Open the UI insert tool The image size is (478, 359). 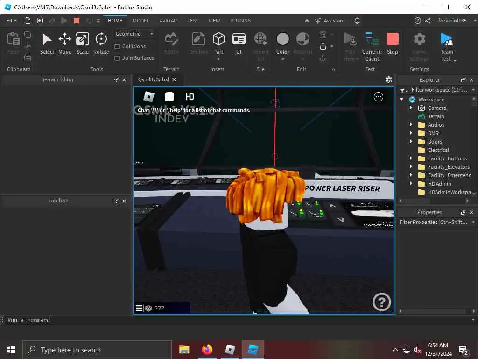point(239,43)
